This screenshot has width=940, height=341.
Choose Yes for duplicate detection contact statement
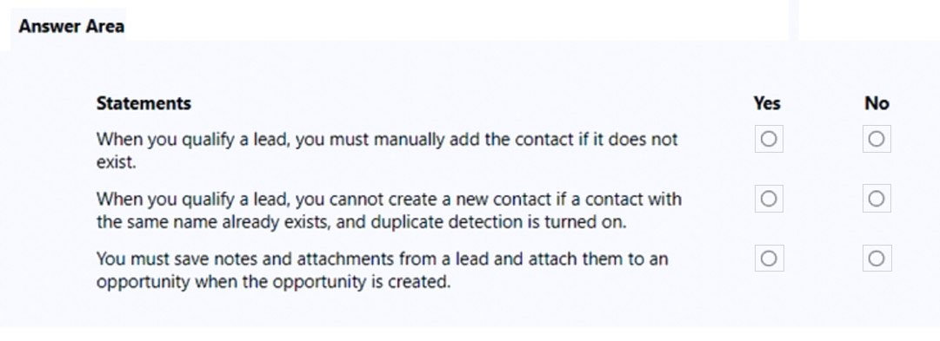(x=769, y=199)
